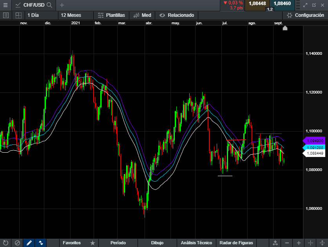Toggle the Relacionado related view
The image size is (328, 247).
click(x=177, y=15)
